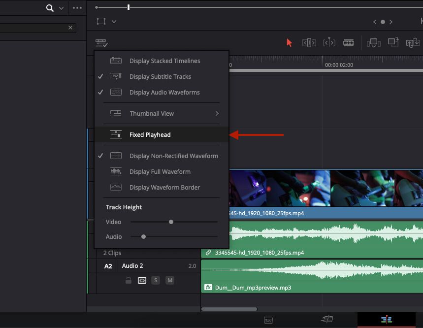This screenshot has height=328, width=423.
Task: Switch to the Media page icon
Action: [x=268, y=319]
